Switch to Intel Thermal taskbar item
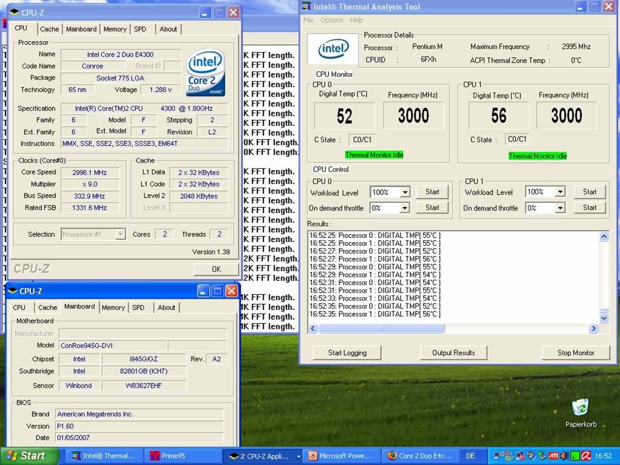This screenshot has width=620, height=465. tap(104, 456)
